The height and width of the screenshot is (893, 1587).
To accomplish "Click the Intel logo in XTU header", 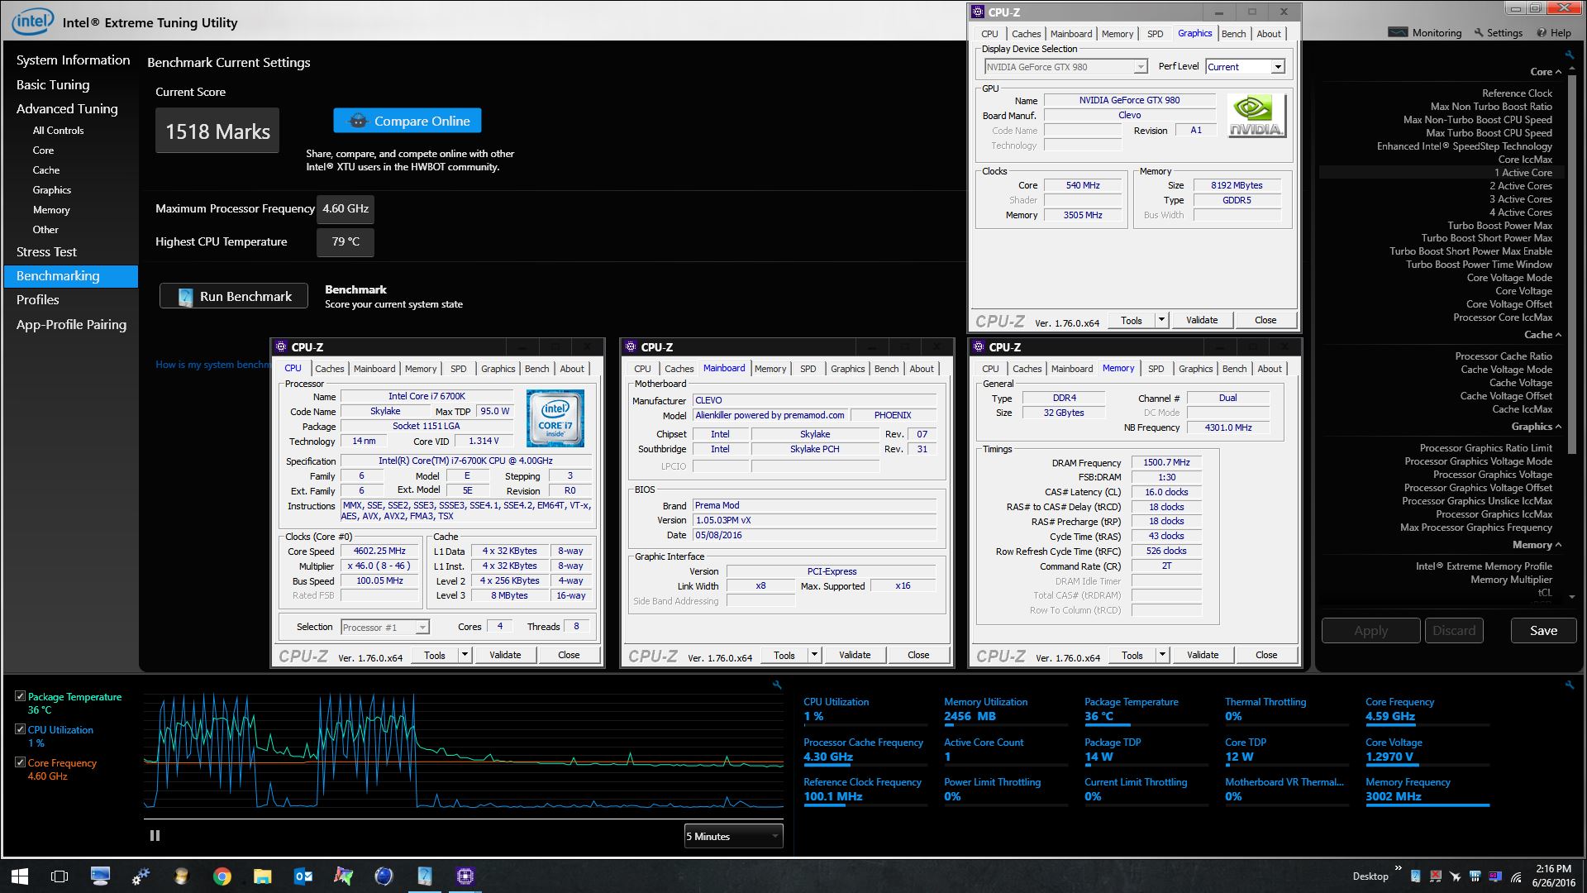I will 32,21.
